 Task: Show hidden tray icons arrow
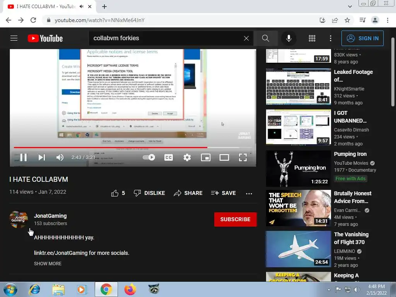pyautogui.click(x=329, y=290)
